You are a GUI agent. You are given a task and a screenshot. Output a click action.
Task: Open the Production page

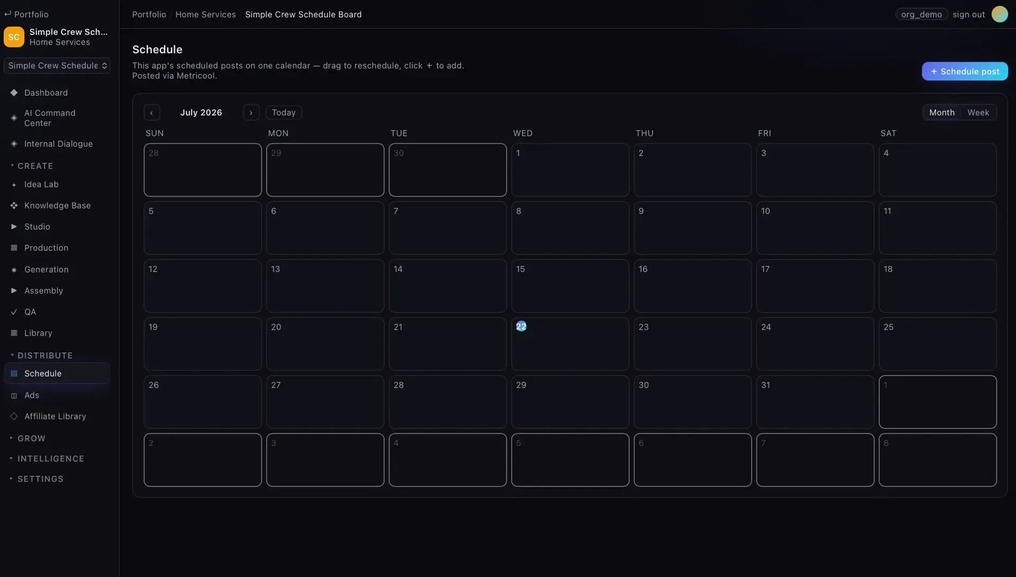tap(57, 248)
